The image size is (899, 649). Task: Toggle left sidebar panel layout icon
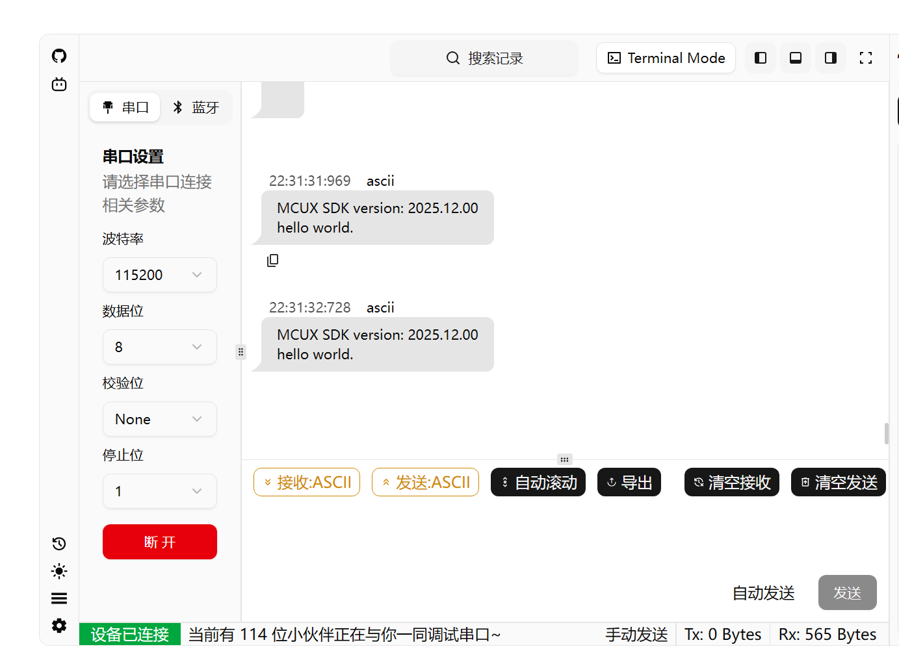pyautogui.click(x=761, y=58)
